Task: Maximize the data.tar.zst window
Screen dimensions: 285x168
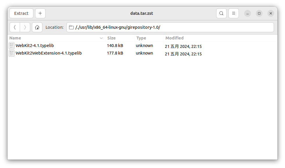Action: (x=259, y=13)
